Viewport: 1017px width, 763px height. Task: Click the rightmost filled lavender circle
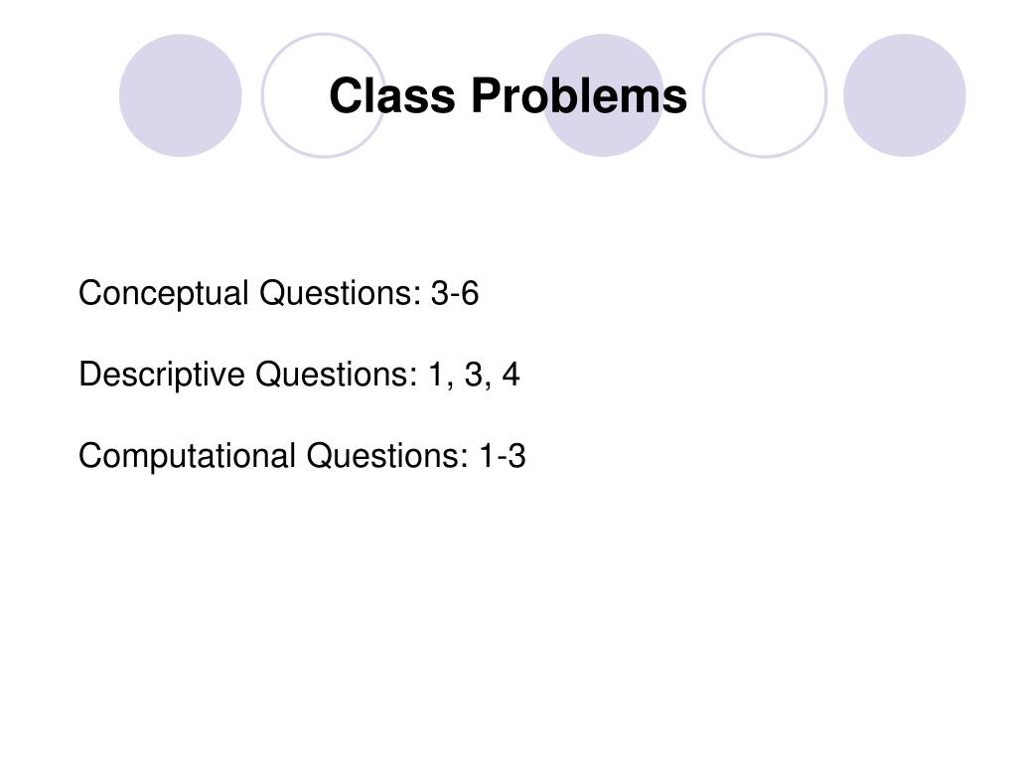coord(904,95)
